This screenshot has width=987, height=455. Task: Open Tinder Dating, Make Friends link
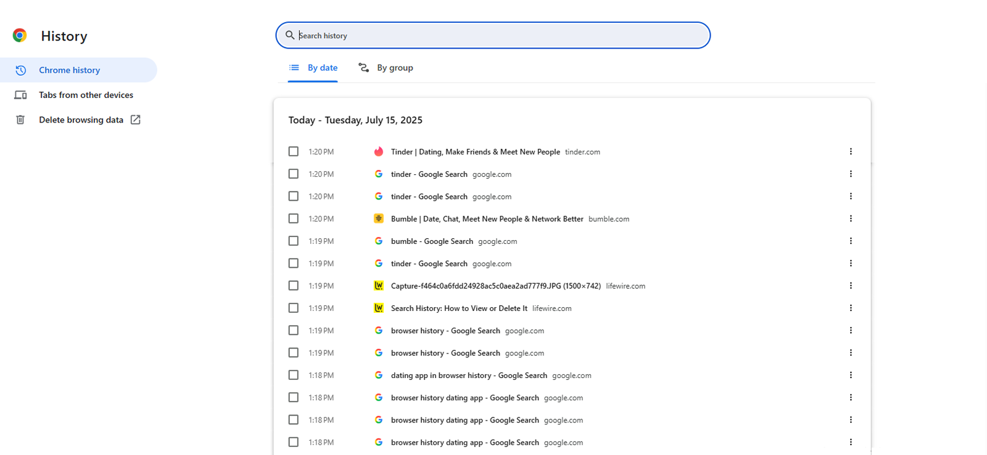click(476, 151)
